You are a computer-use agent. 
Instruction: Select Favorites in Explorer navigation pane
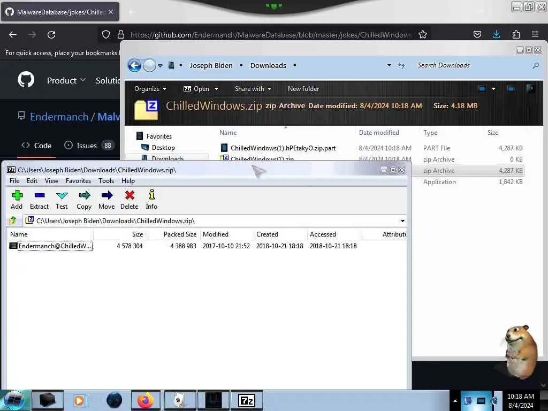[x=154, y=136]
